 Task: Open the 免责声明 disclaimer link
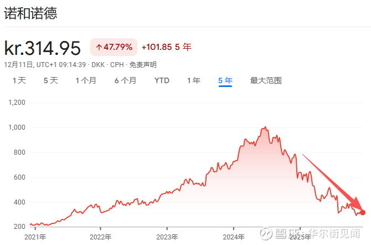tap(143, 64)
